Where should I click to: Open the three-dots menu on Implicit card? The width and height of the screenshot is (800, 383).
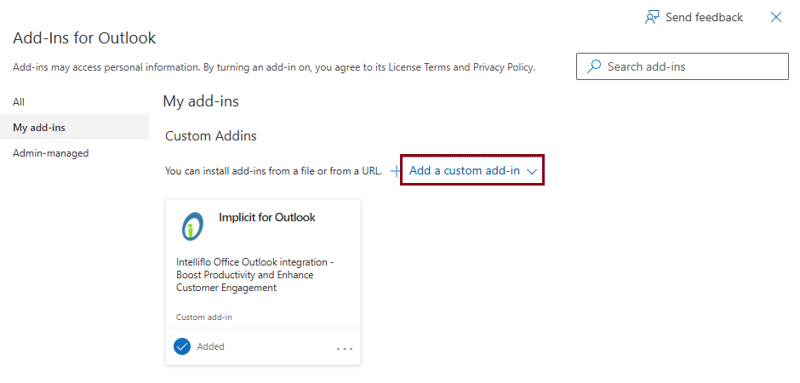pos(344,348)
